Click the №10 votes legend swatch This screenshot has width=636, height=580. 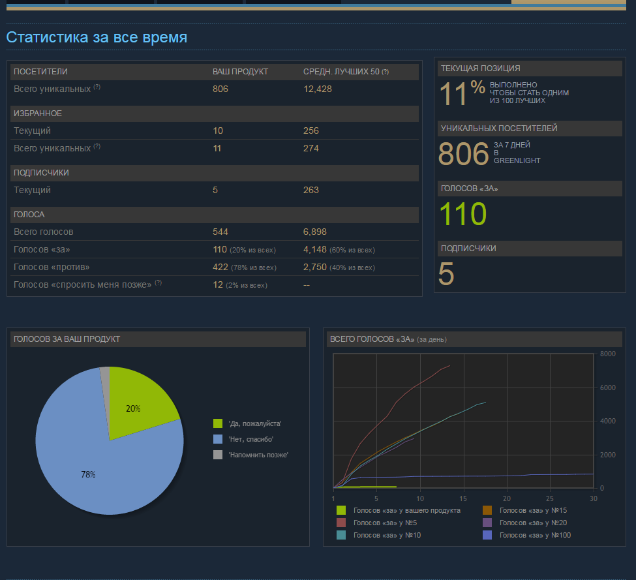coord(341,535)
